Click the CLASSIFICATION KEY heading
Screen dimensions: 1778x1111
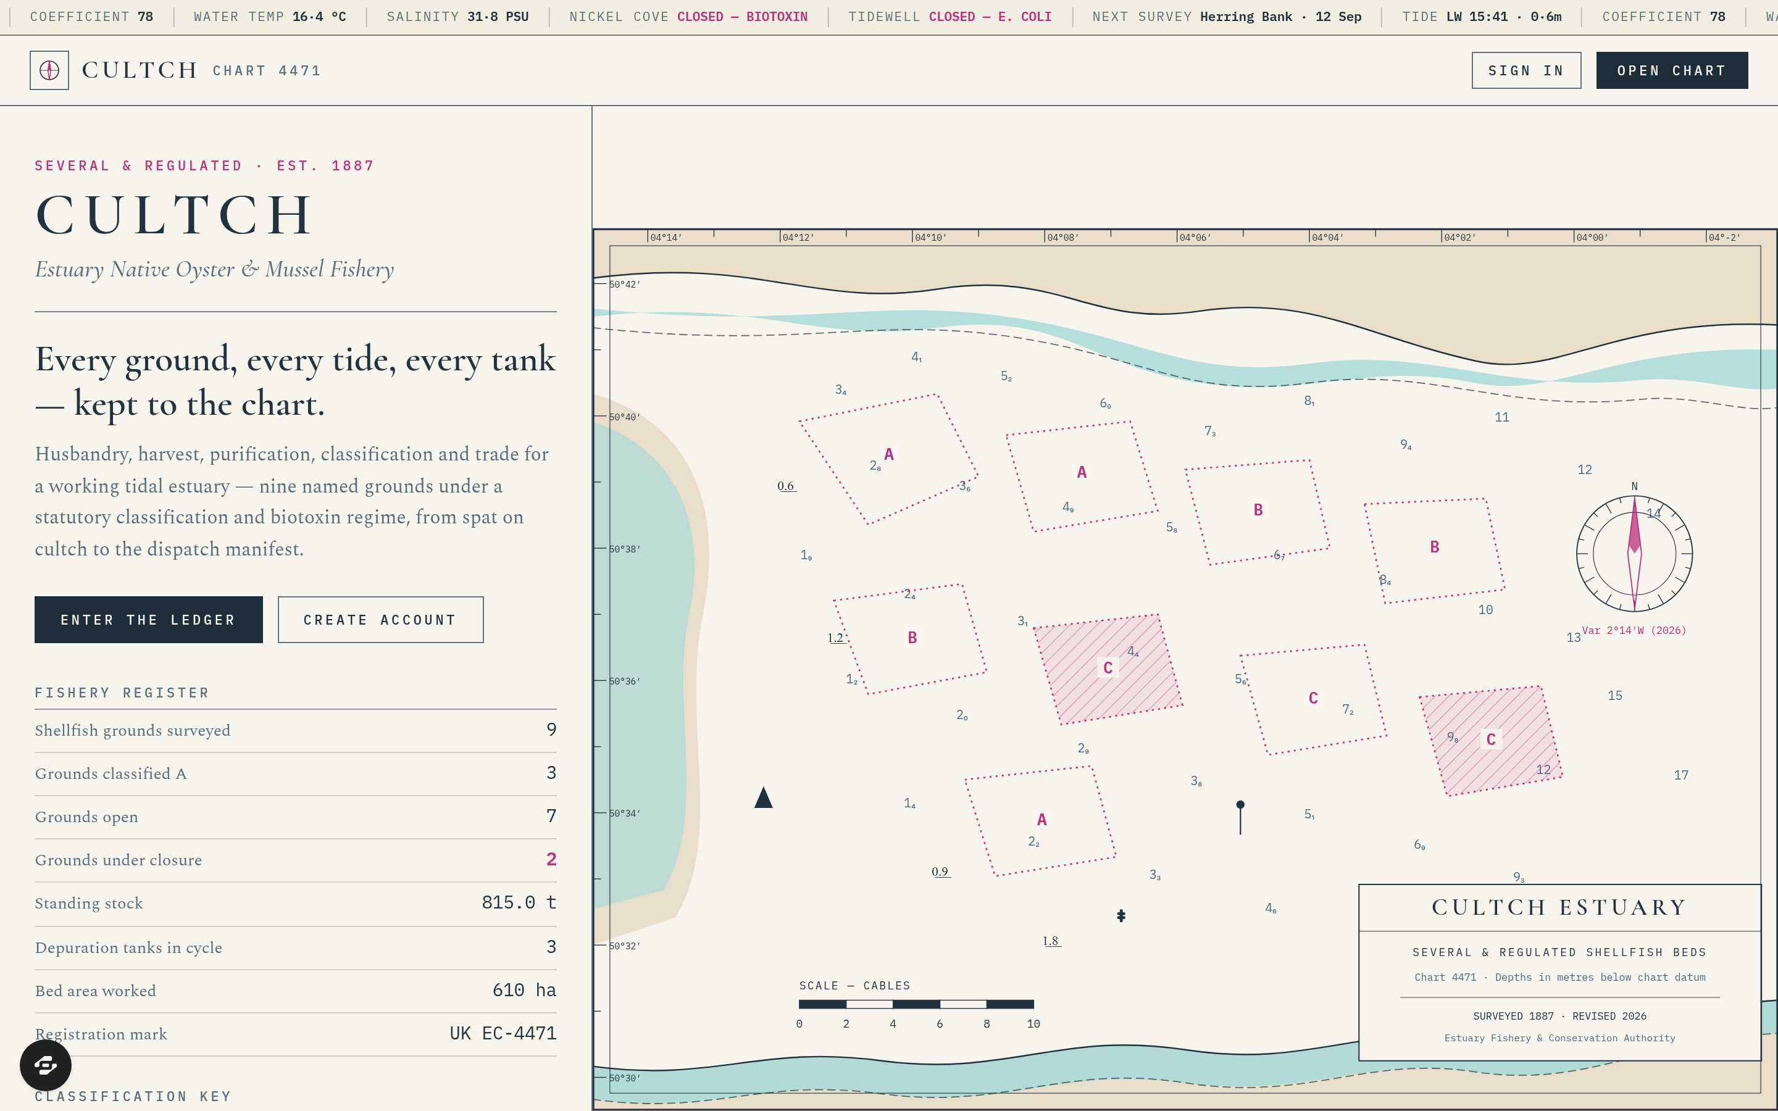133,1096
